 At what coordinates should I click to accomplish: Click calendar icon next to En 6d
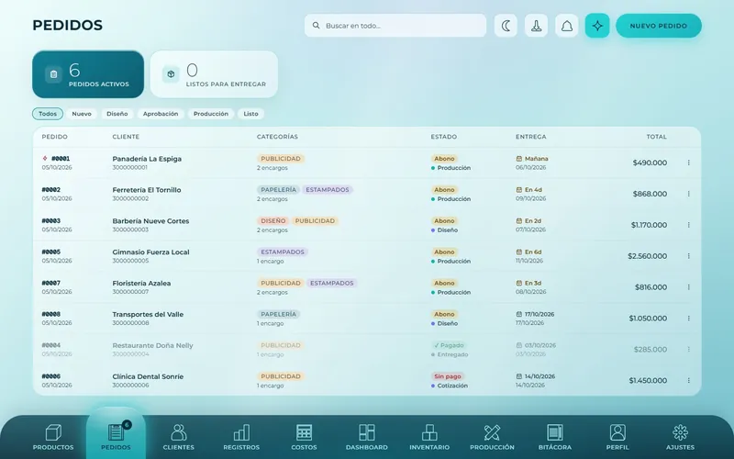point(518,252)
